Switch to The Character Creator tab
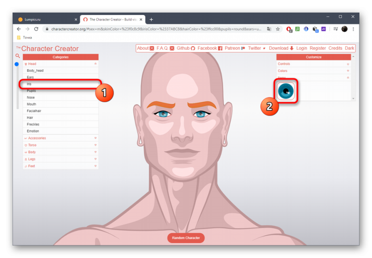Viewport: 372px width, 258px height. 113,20
